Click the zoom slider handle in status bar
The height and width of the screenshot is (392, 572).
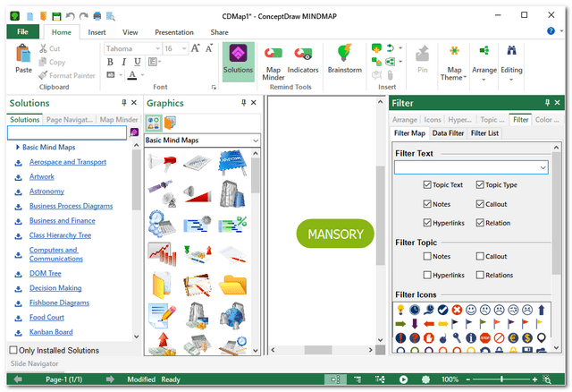(501, 379)
